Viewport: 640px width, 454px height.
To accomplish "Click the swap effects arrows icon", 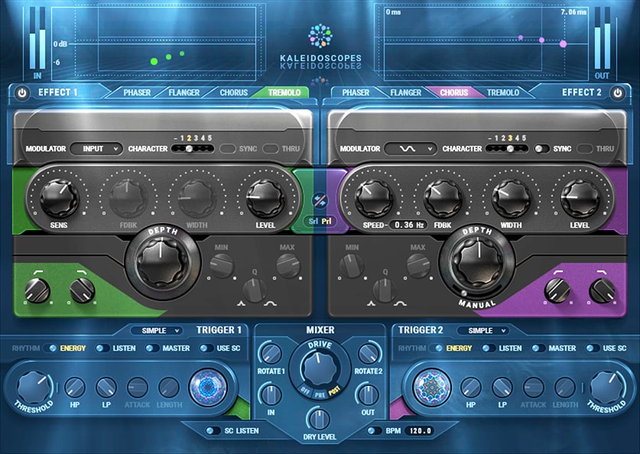I will click(x=320, y=200).
